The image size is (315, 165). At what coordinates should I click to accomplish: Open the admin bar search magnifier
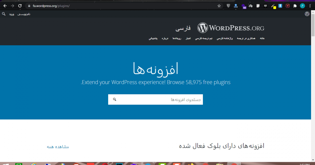point(4,14)
